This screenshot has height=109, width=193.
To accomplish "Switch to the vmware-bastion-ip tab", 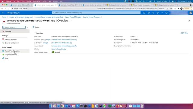I will (93, 5).
